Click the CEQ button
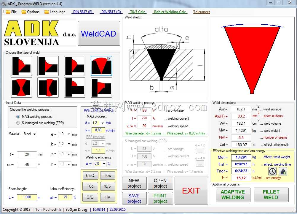Viewport: 297px width, 214px height. coord(90,175)
